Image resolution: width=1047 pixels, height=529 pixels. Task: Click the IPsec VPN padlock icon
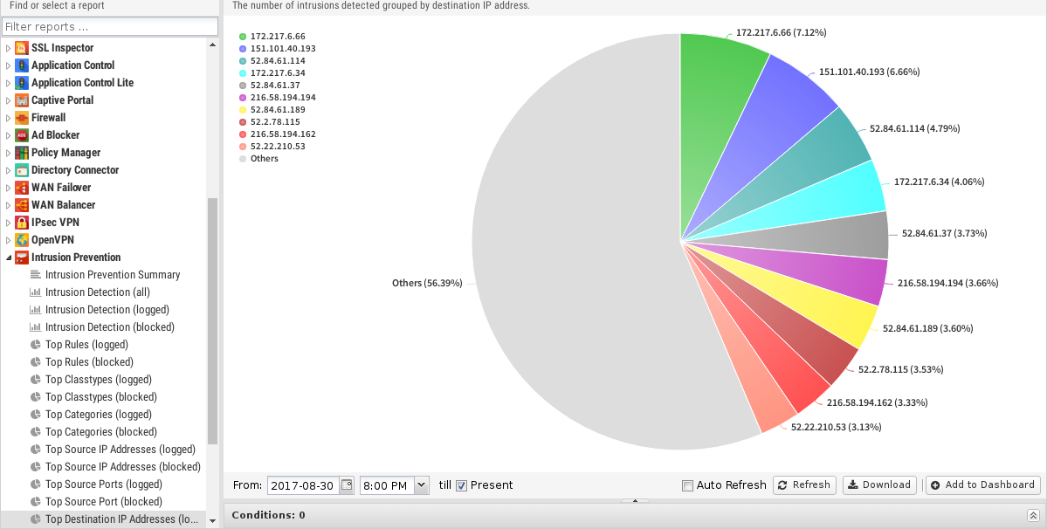(x=21, y=222)
